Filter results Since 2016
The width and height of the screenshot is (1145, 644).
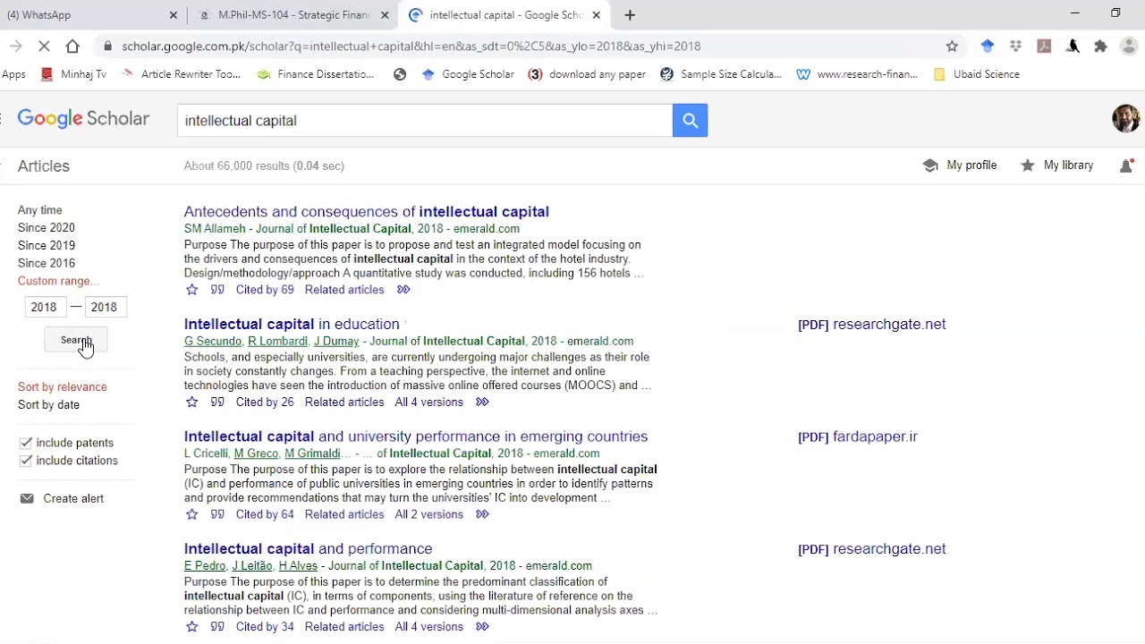coord(47,263)
